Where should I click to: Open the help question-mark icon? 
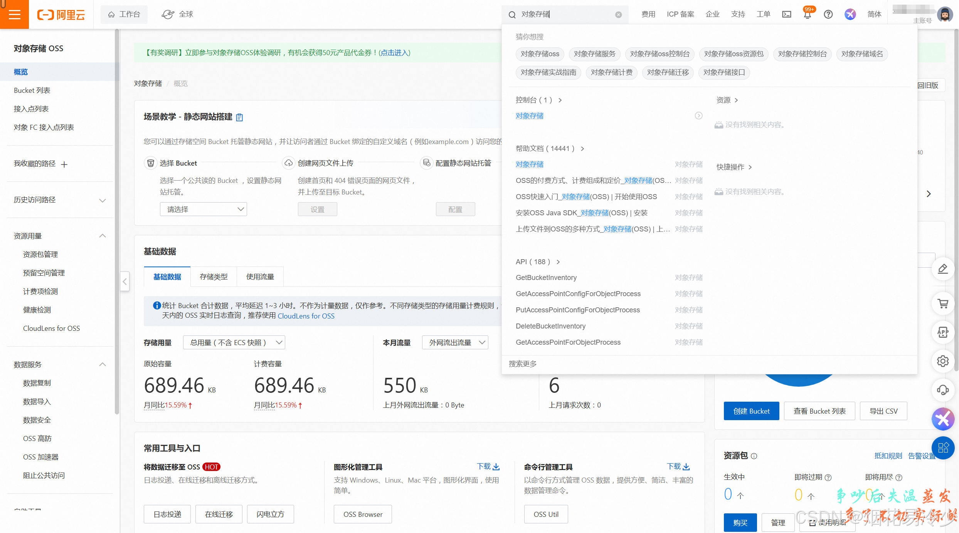point(828,14)
